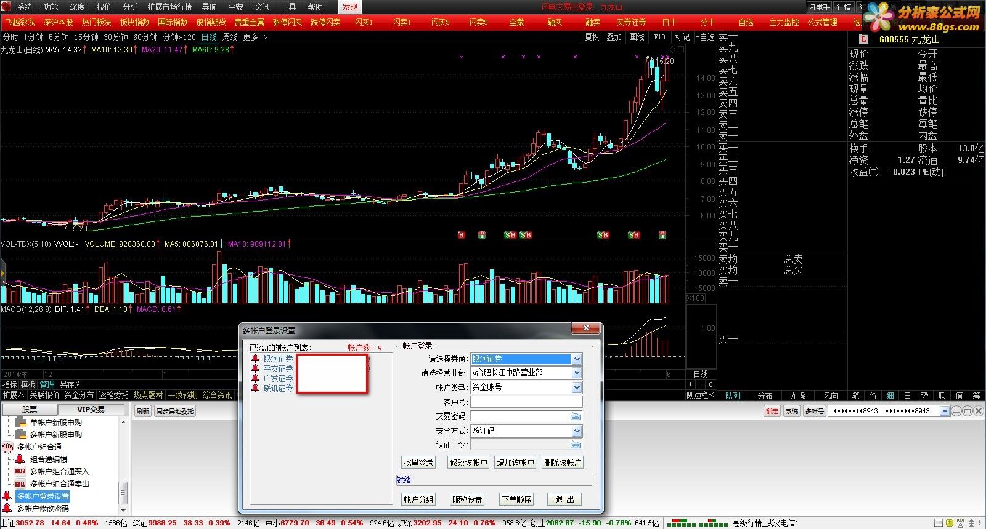Click bell icon next to 多帐户登录设置
986x529 pixels.
point(7,496)
